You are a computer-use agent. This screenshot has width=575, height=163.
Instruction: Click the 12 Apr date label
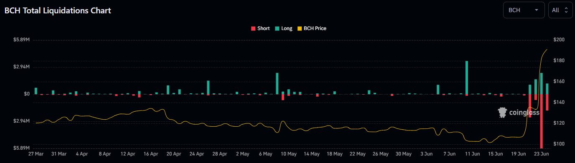click(x=128, y=154)
